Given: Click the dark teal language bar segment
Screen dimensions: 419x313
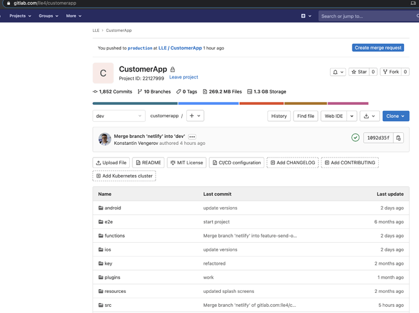Looking at the screenshot, I should click(135, 103).
